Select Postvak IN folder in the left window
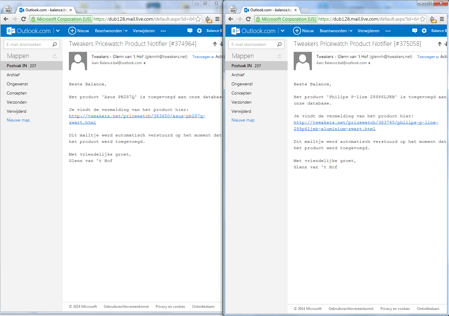The height and width of the screenshot is (316, 449). click(x=32, y=66)
